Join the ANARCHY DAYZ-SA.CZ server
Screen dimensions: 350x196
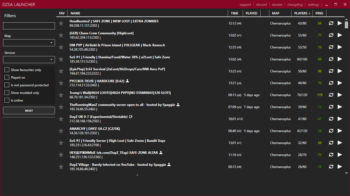coord(340,131)
